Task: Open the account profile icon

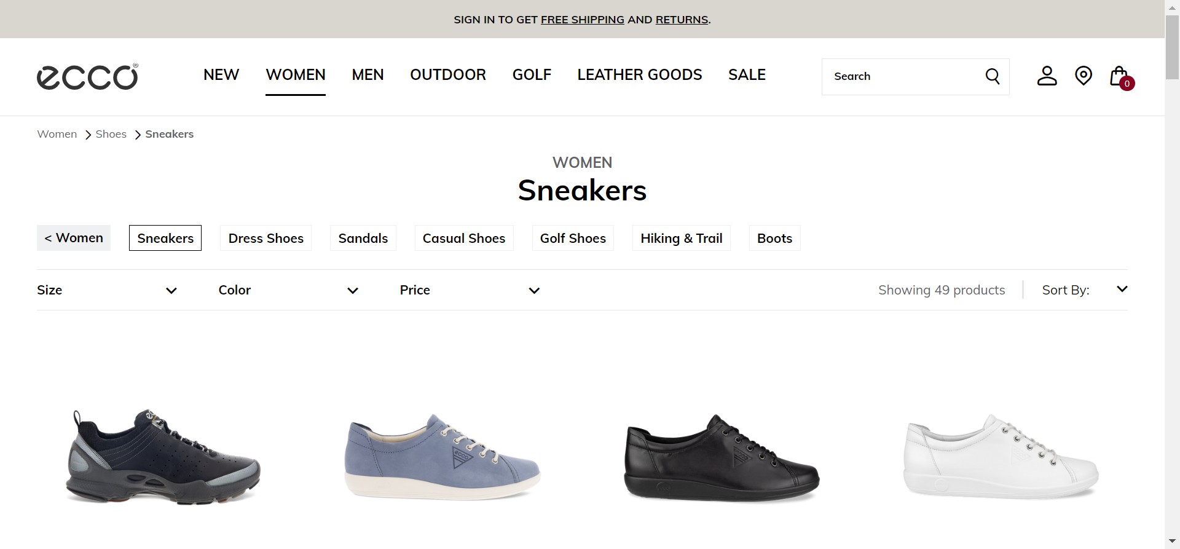Action: point(1047,76)
